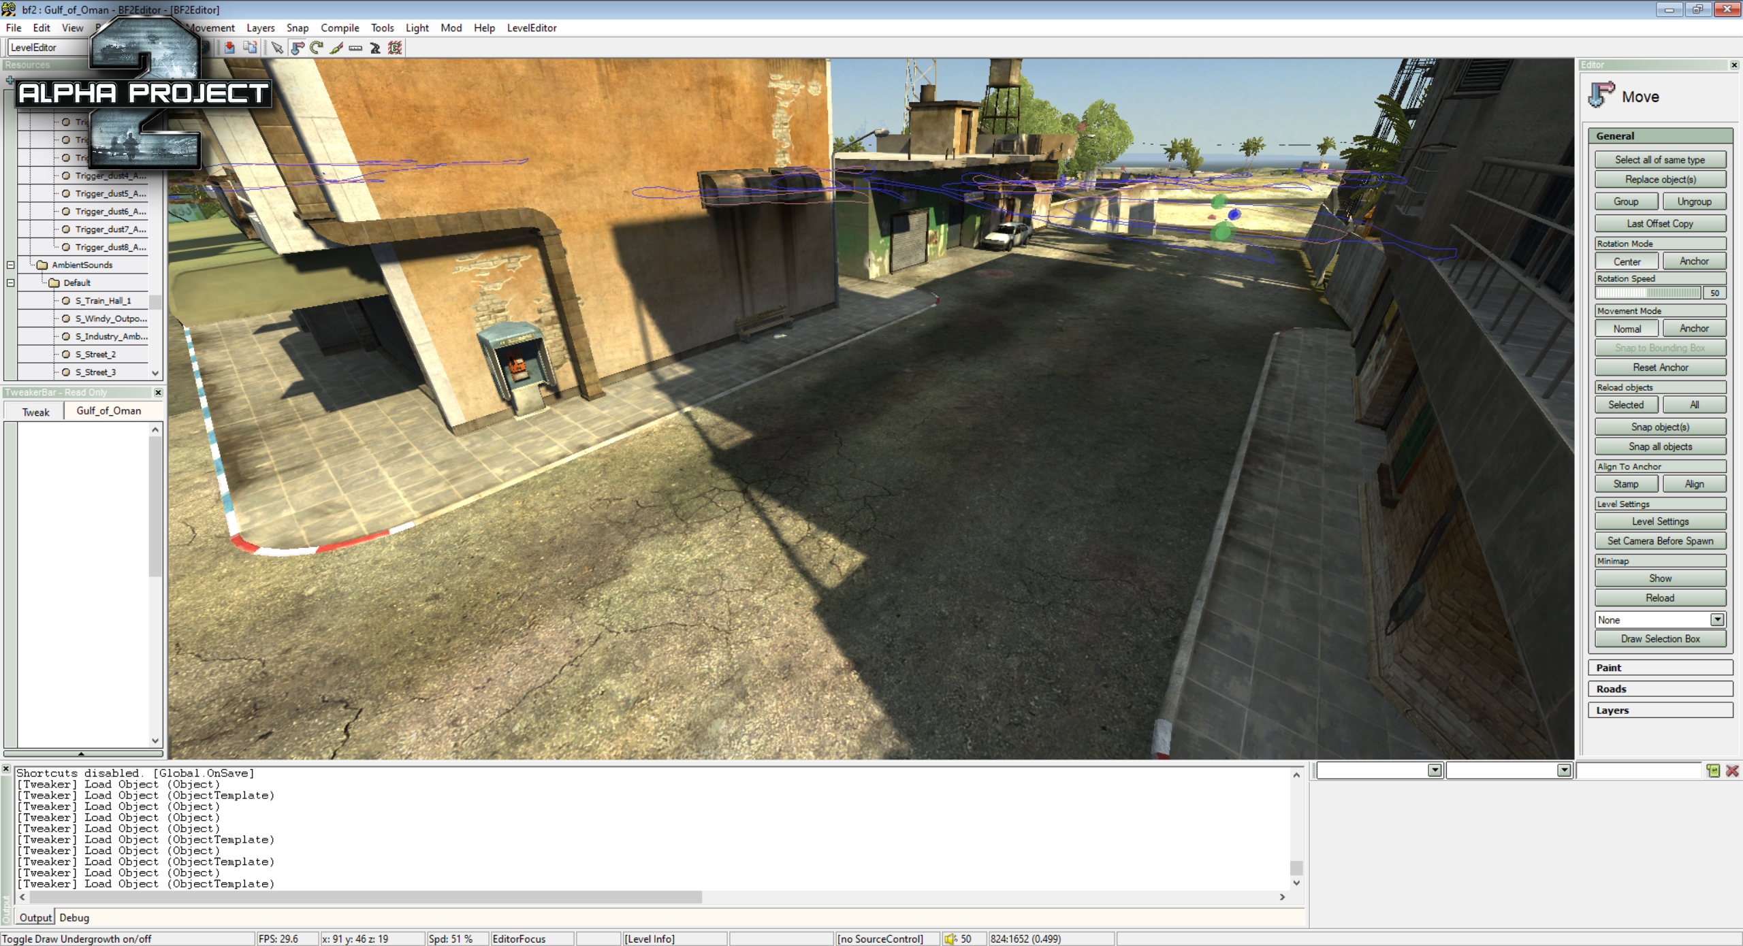Switch to the Tweak tab
Viewport: 1743px width, 946px height.
[35, 412]
